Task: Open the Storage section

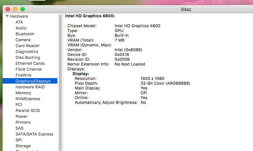Action: pyautogui.click(x=23, y=146)
